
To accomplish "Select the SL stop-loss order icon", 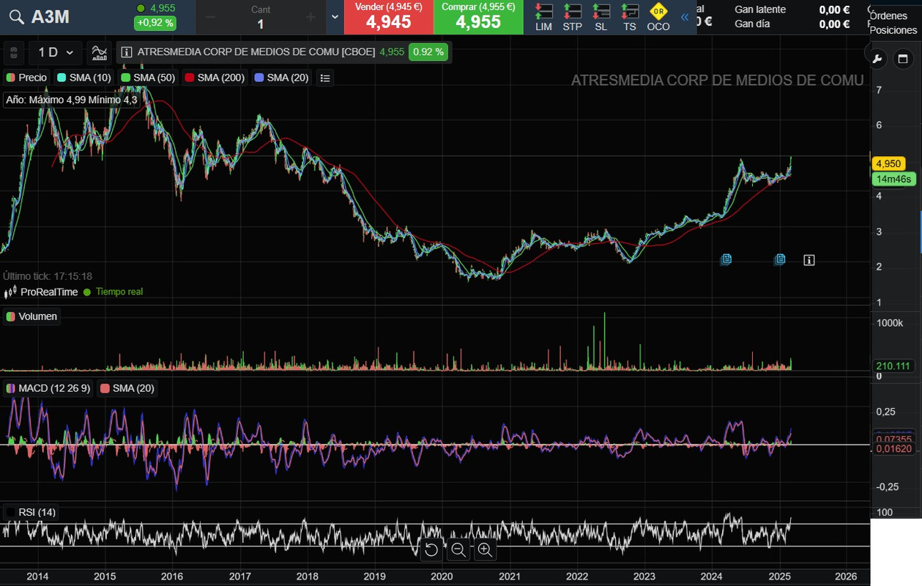I will (601, 18).
